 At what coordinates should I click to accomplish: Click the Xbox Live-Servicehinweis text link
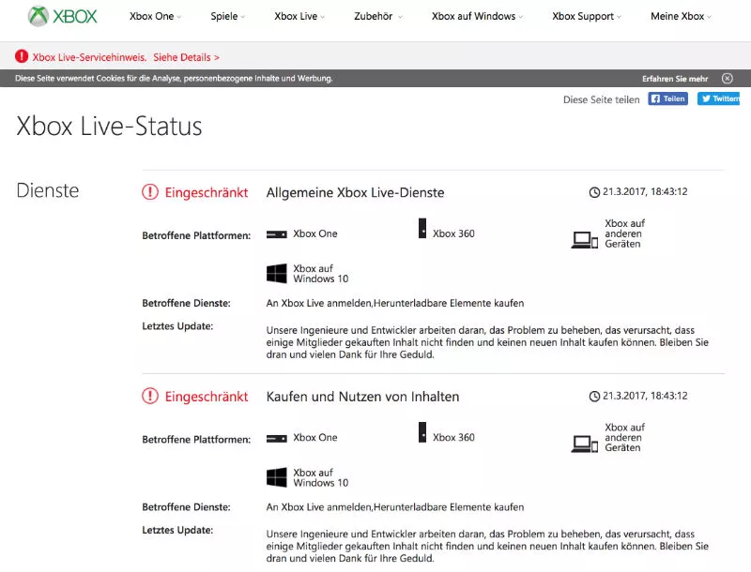point(89,57)
